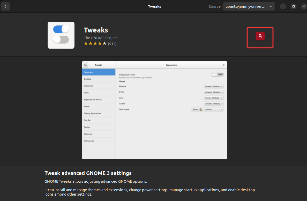Click text "GNOME Tweaks allows adjusting advanced GNOME options."
This screenshot has width=307, height=201.
(x=96, y=181)
